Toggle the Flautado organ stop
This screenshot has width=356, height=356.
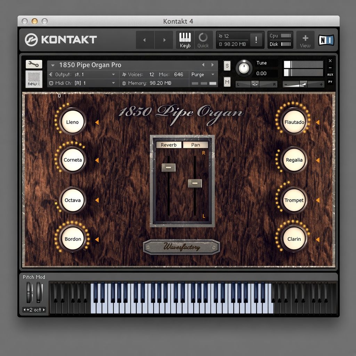(x=294, y=122)
